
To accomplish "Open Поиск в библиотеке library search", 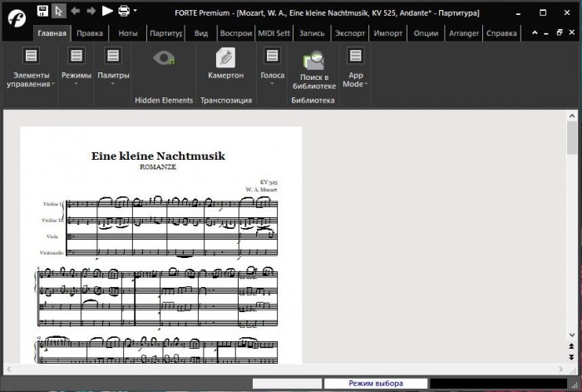I will point(314,70).
